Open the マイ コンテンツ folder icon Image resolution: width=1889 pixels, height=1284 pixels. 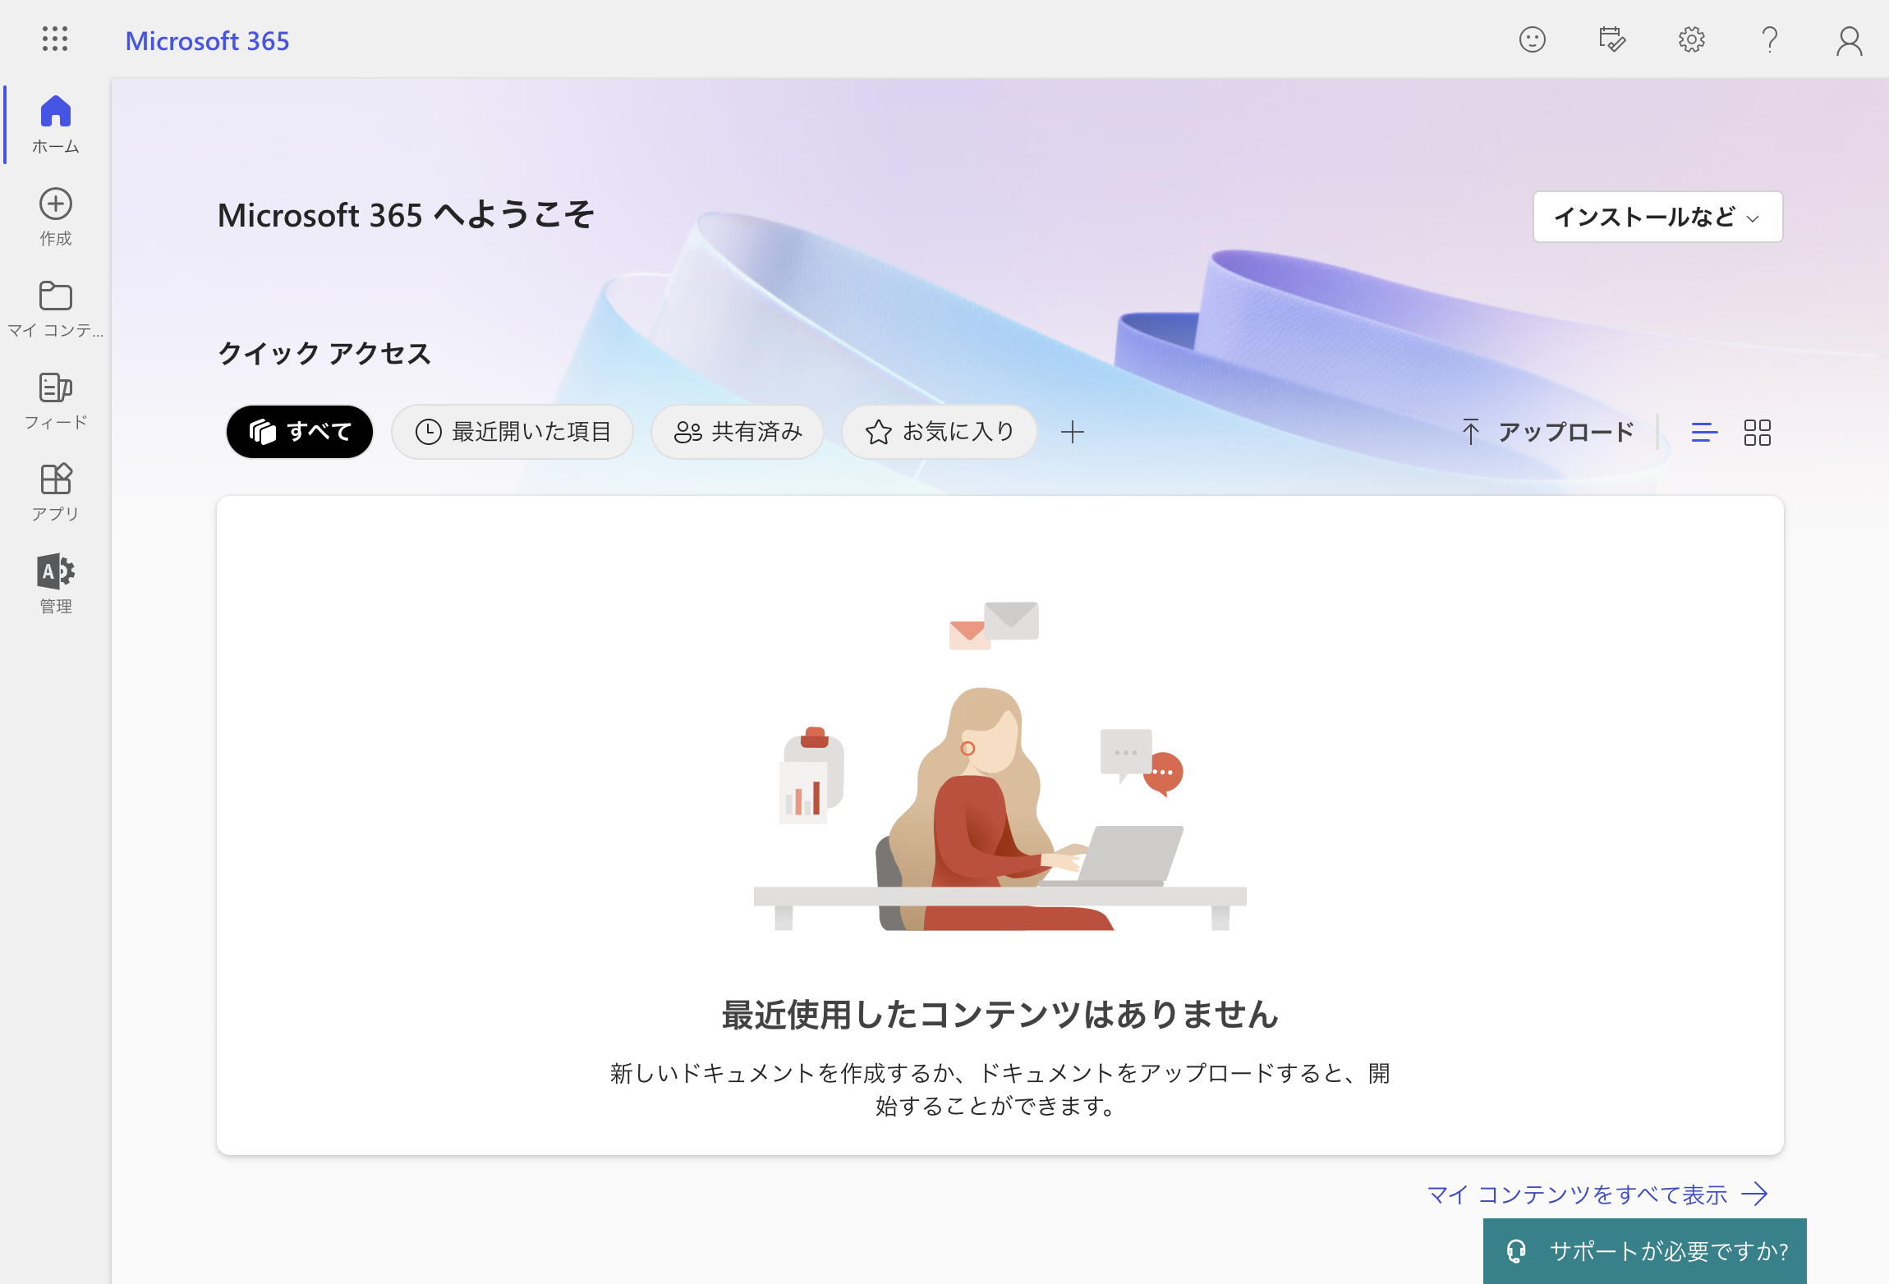pyautogui.click(x=56, y=296)
